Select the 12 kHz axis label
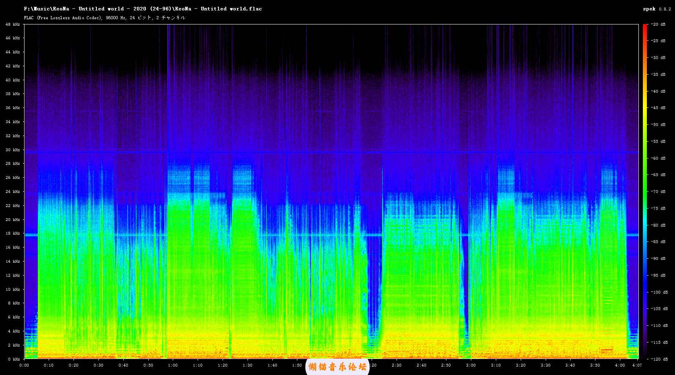 click(12, 275)
